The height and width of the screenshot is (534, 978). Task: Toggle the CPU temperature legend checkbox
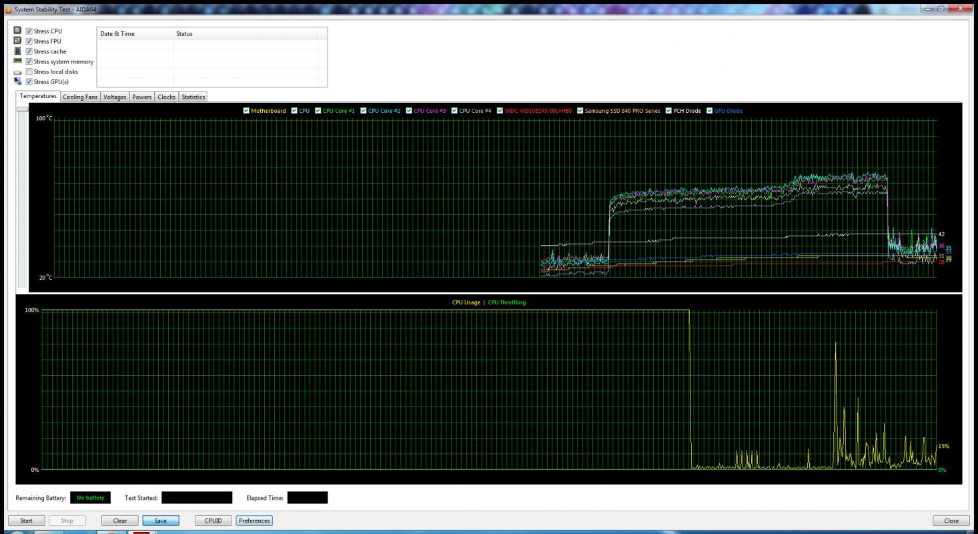294,111
